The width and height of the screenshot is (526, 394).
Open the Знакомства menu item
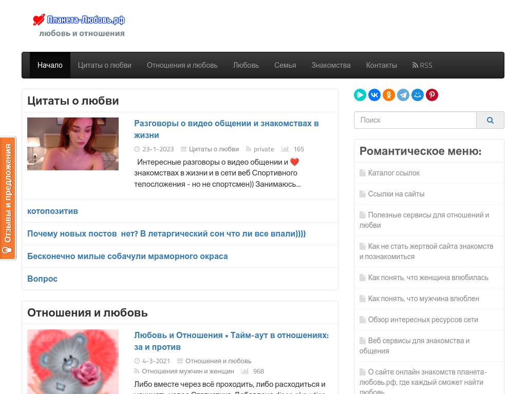331,65
